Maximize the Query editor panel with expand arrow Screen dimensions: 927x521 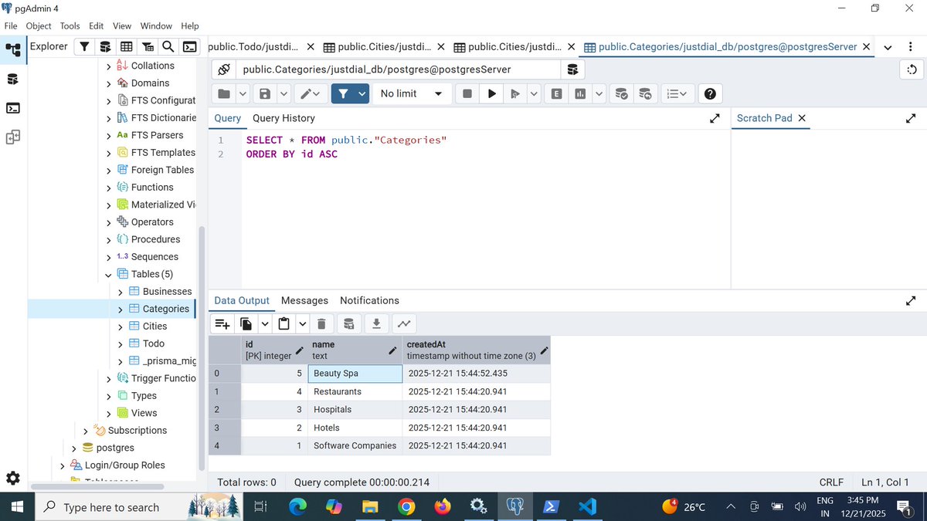pyautogui.click(x=715, y=118)
